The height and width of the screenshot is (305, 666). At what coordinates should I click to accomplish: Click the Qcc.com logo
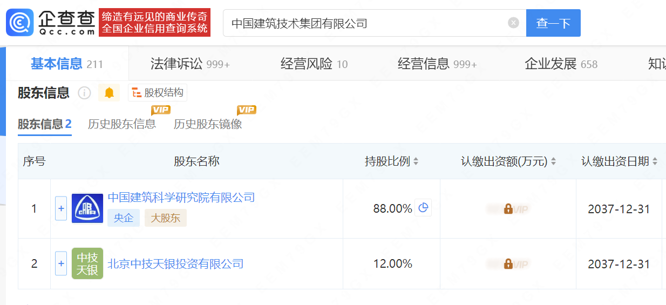(51, 23)
